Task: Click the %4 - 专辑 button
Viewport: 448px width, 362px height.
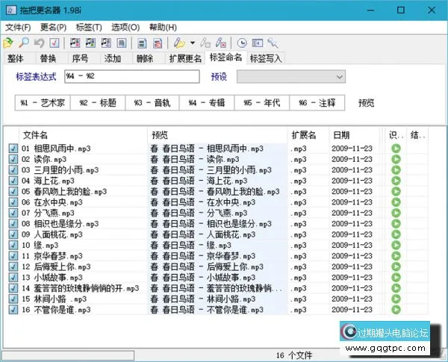Action: click(x=207, y=102)
